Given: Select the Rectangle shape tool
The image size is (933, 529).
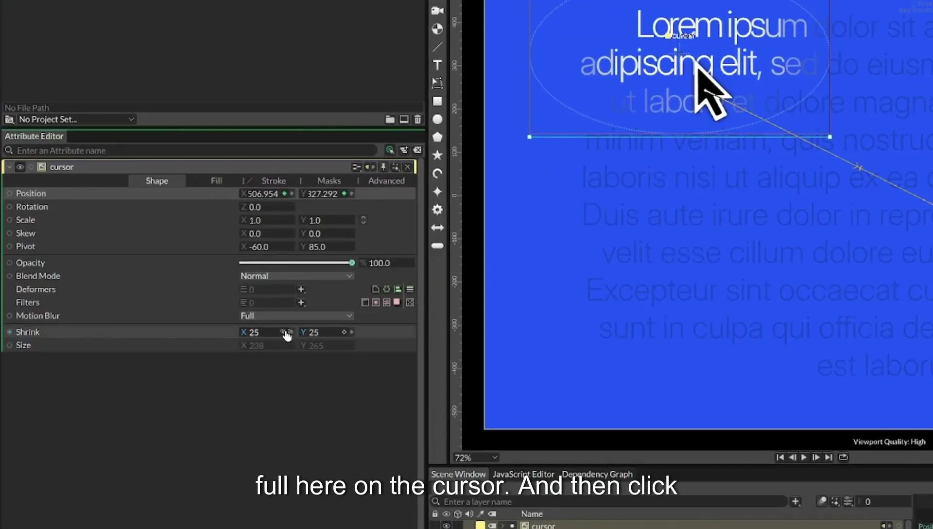Looking at the screenshot, I should click(437, 101).
